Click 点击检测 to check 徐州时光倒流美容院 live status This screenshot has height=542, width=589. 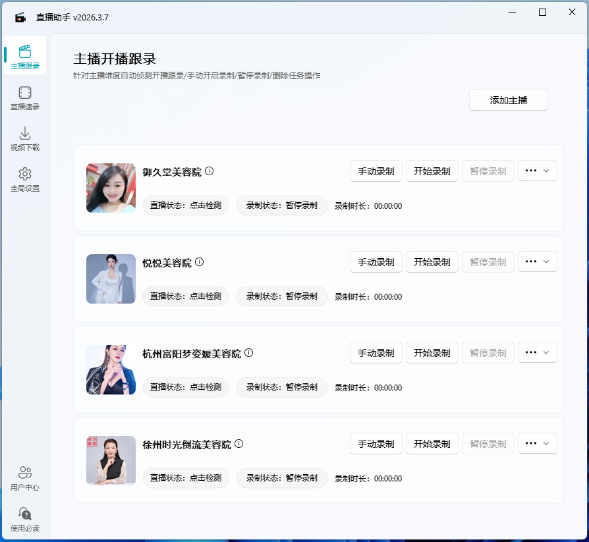pos(185,478)
